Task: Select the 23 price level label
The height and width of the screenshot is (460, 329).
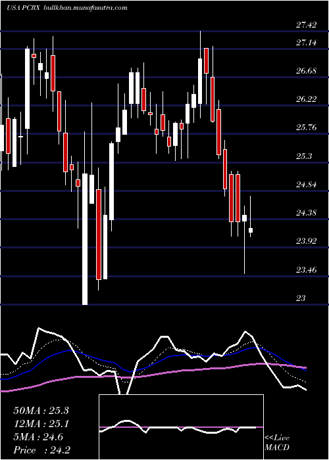Action: (x=301, y=298)
